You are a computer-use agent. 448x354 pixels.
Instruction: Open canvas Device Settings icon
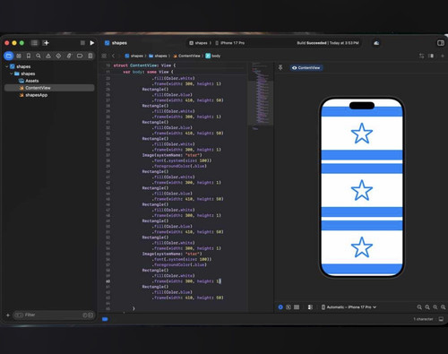(x=310, y=307)
